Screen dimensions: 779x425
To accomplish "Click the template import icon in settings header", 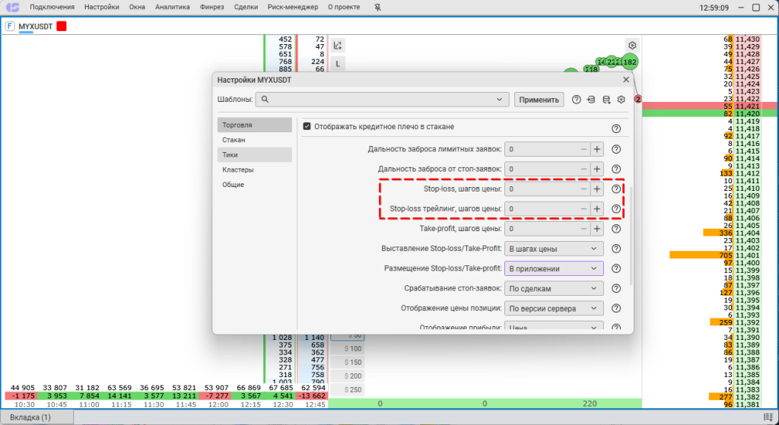I will [591, 100].
